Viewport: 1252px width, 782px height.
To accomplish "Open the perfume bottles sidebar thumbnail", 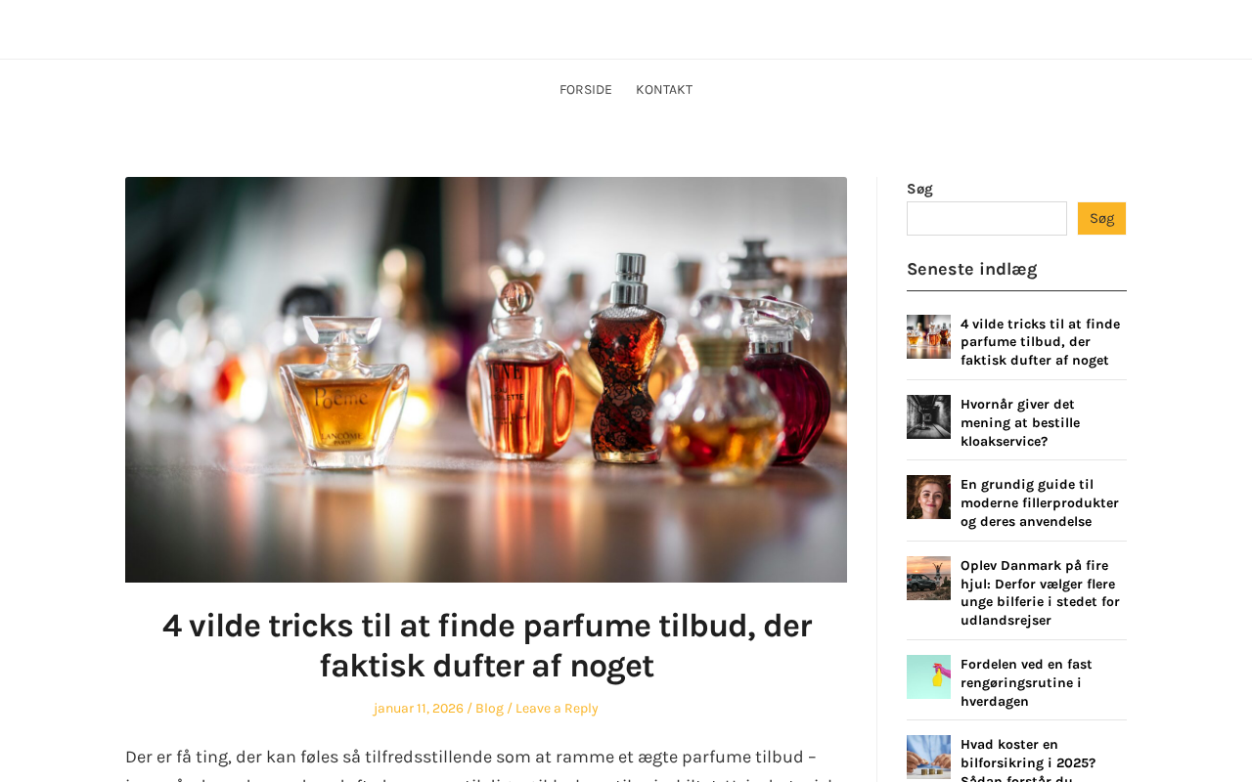I will (928, 336).
